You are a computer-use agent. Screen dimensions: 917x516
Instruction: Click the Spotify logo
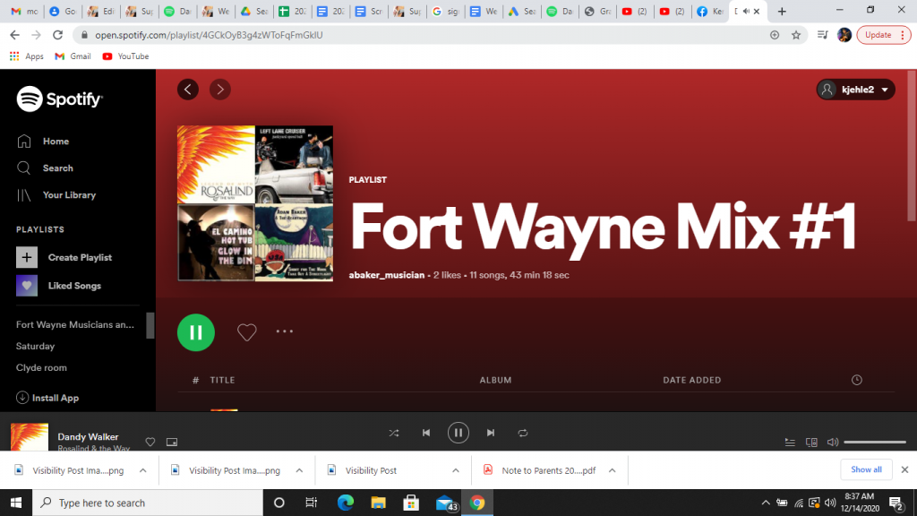[59, 99]
